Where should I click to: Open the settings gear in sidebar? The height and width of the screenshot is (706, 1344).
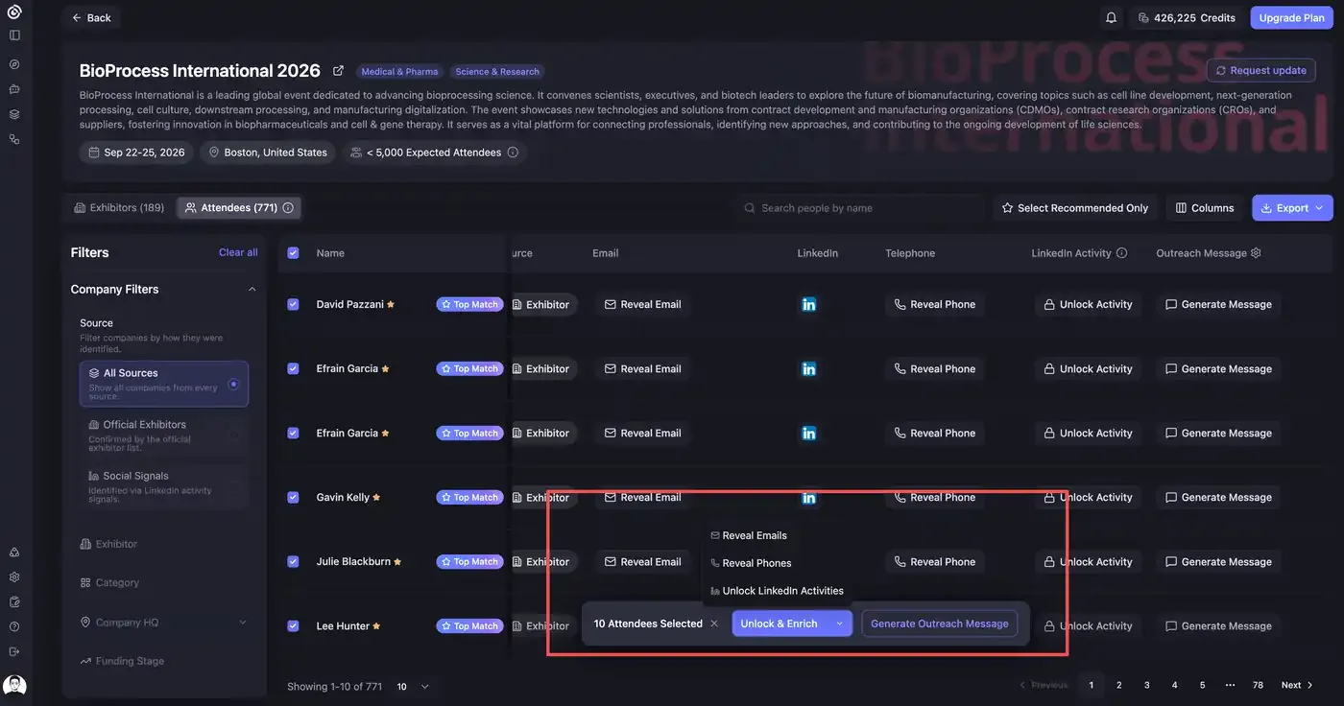[x=14, y=577]
